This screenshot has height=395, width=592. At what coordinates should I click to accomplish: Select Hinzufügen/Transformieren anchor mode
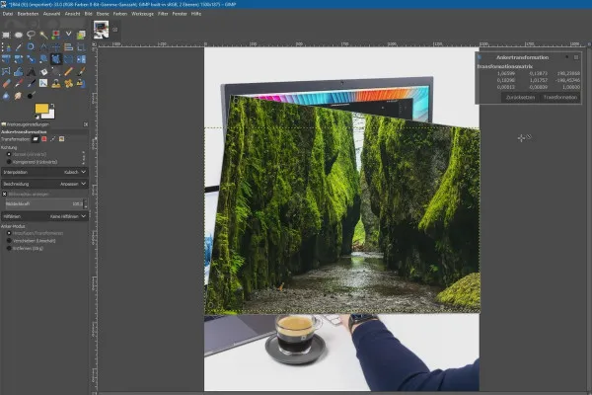[36, 233]
